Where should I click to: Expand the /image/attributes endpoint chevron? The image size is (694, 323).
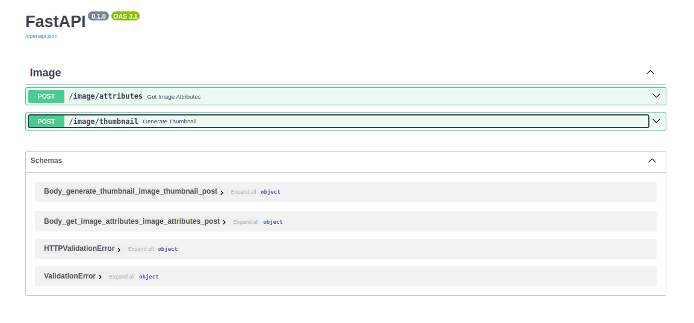click(656, 96)
